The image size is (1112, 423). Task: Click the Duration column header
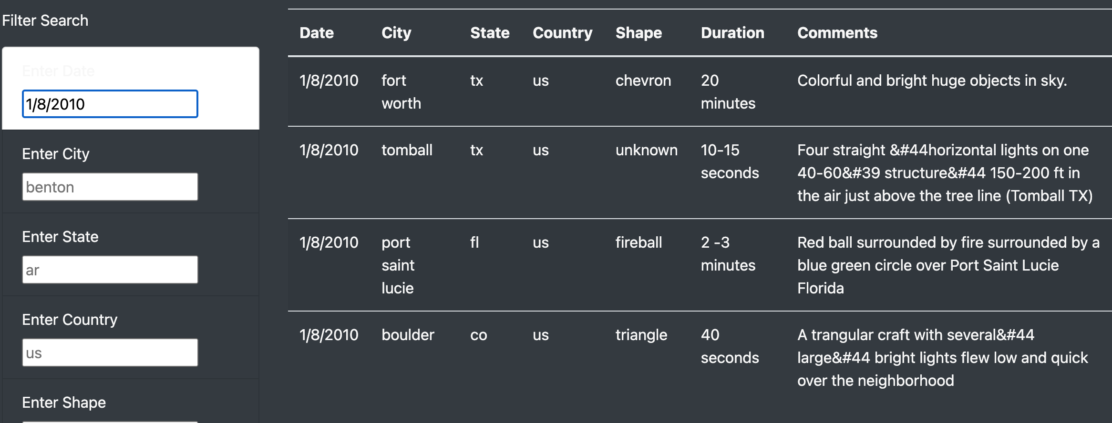(x=732, y=33)
